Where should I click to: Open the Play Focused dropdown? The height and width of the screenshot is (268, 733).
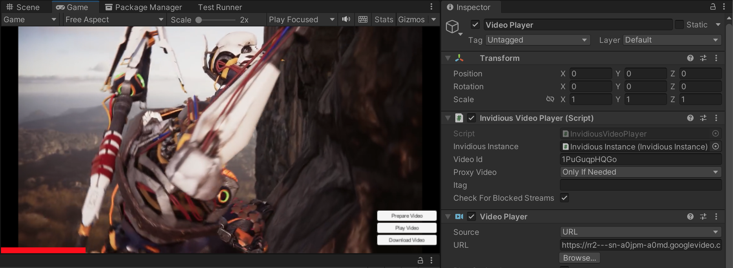[x=302, y=19]
